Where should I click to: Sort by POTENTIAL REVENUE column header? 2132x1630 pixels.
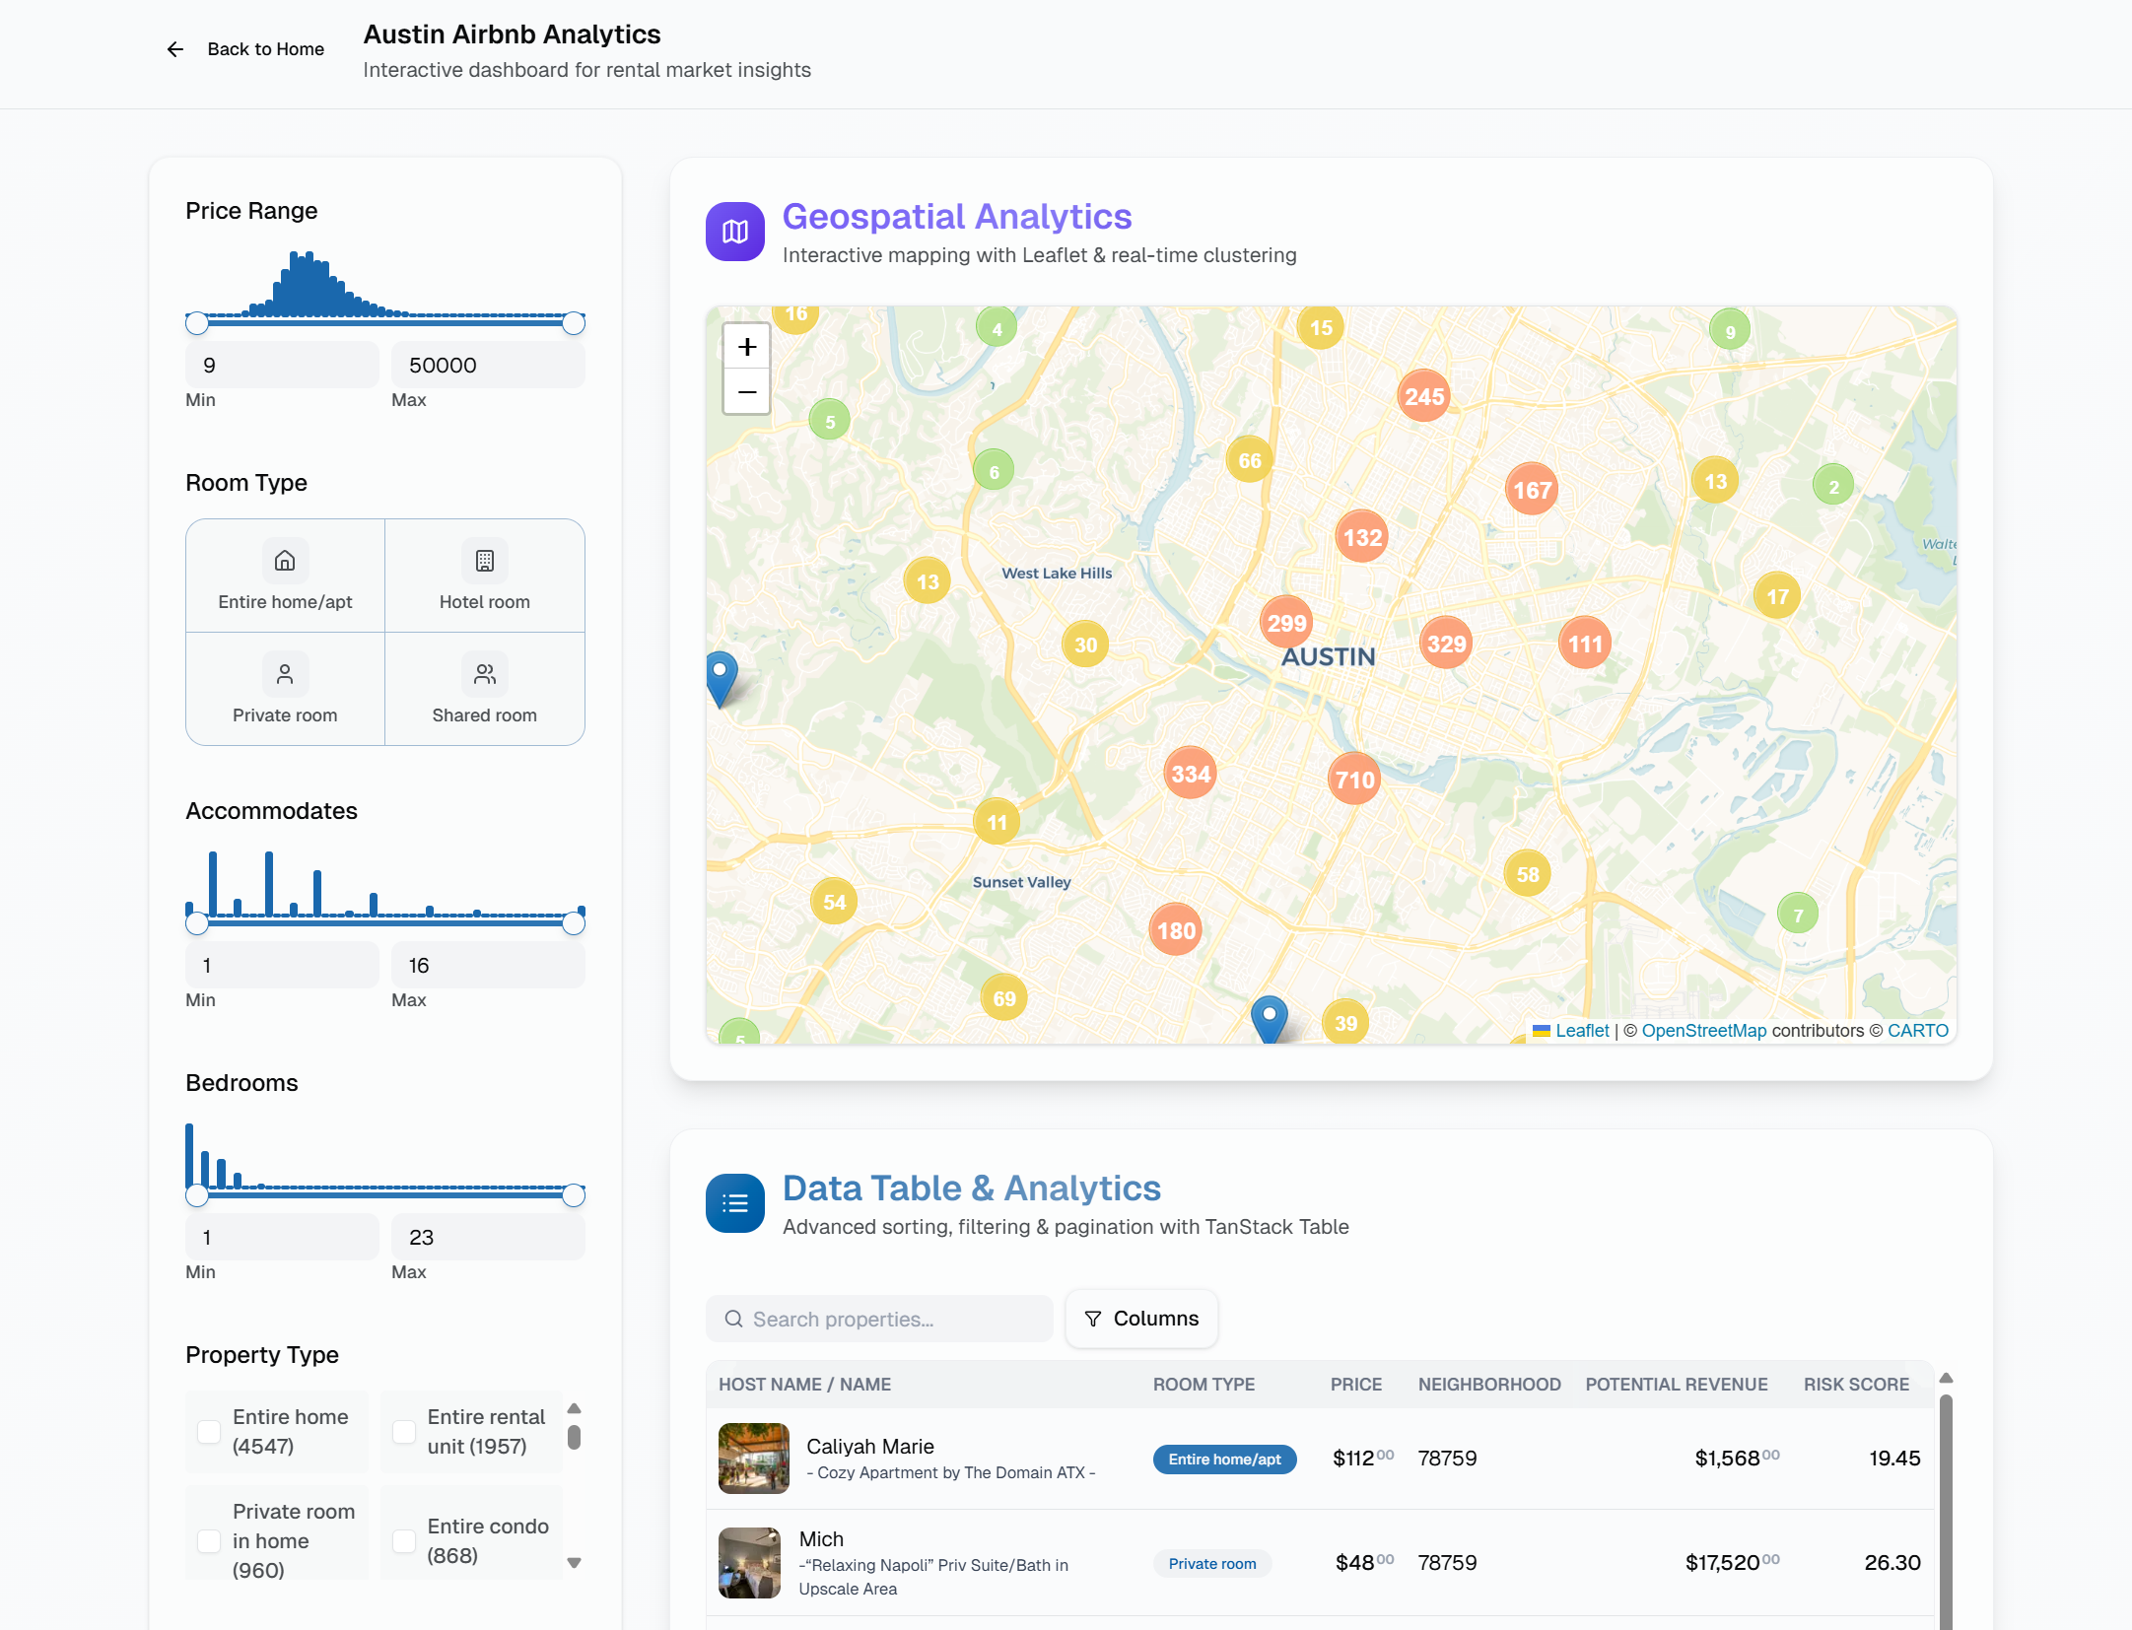click(1677, 1384)
